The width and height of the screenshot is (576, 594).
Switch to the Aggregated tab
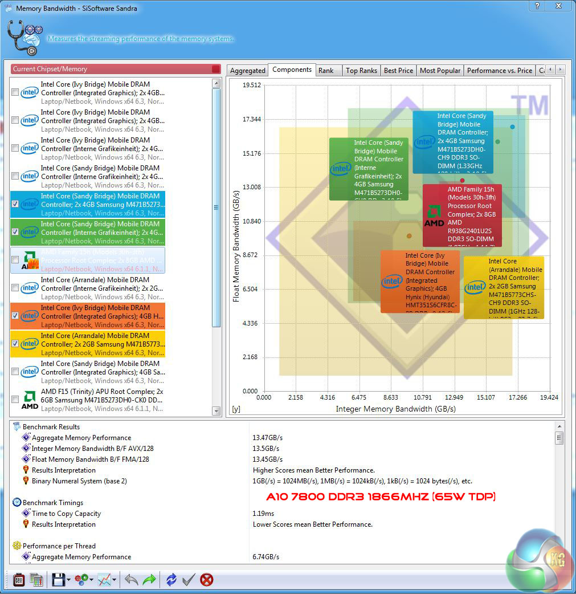point(248,71)
